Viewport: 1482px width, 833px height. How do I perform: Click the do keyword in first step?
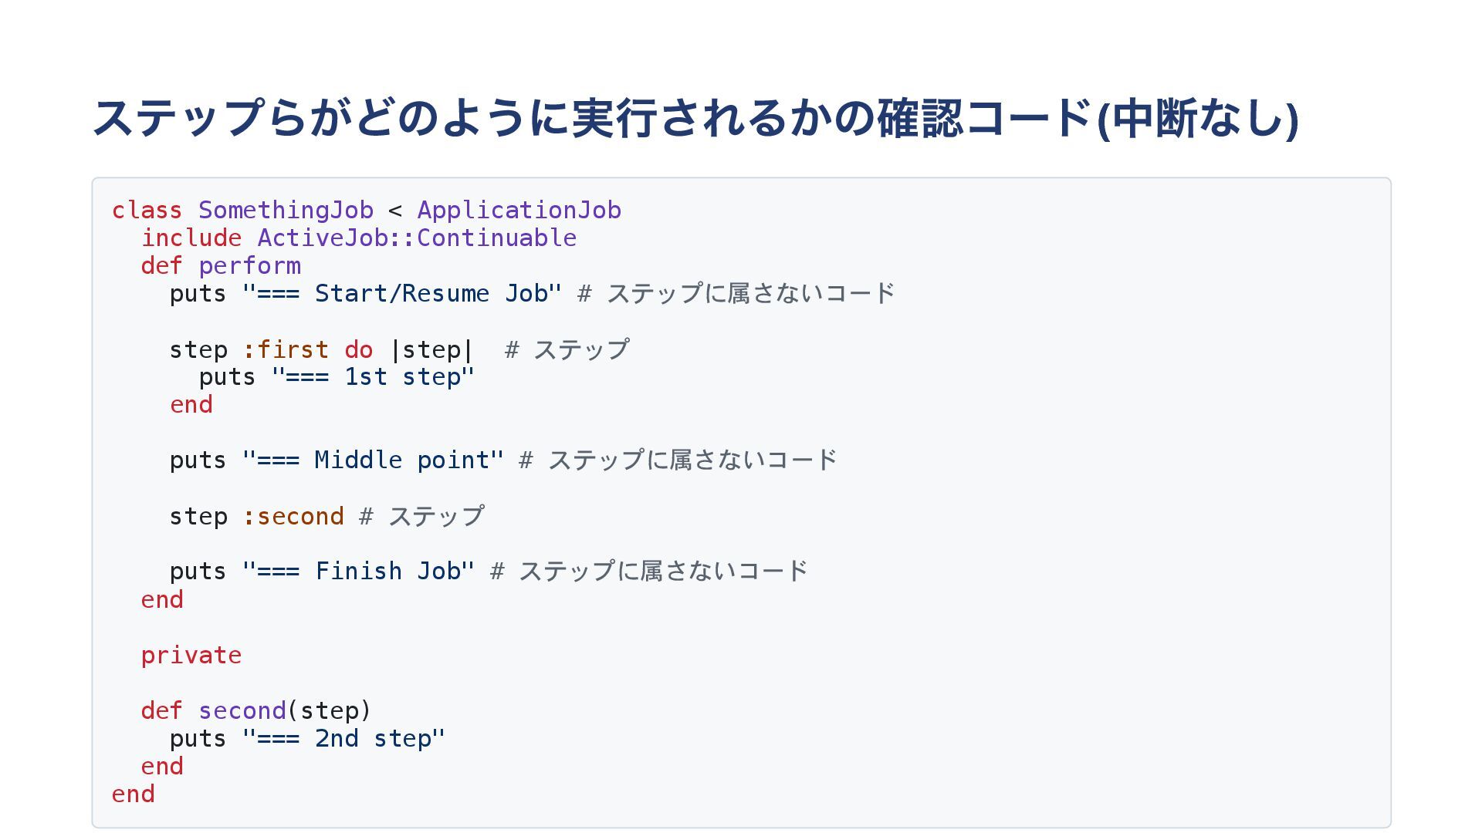click(358, 349)
